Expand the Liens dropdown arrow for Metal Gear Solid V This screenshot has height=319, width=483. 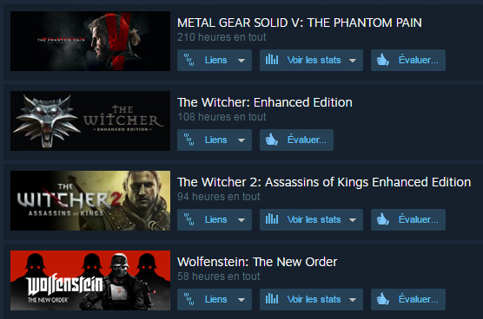point(241,61)
